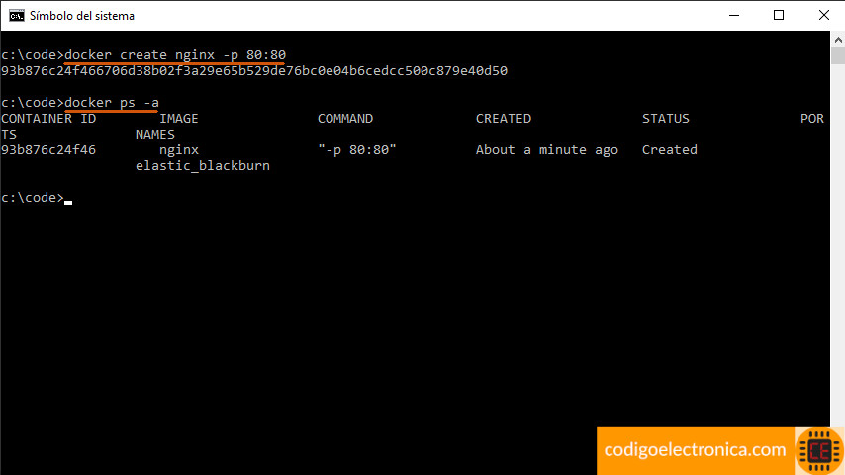Click the codigoelectronica.com watermark text
Screen dimensions: 845x475
click(x=695, y=450)
